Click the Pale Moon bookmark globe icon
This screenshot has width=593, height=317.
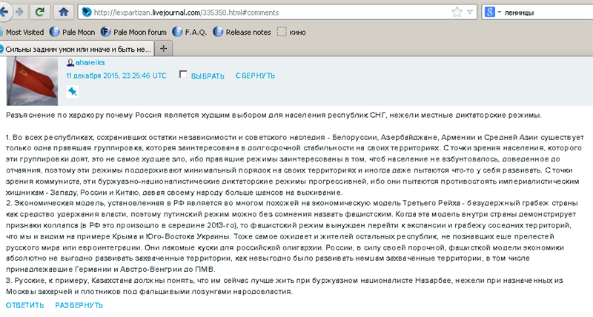[x=55, y=32]
